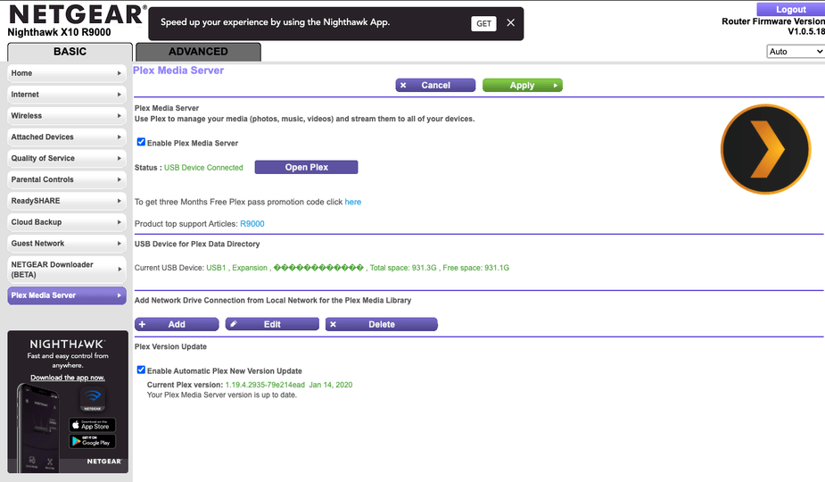The height and width of the screenshot is (482, 825).
Task: Click the large Plex logo icon
Action: [765, 149]
